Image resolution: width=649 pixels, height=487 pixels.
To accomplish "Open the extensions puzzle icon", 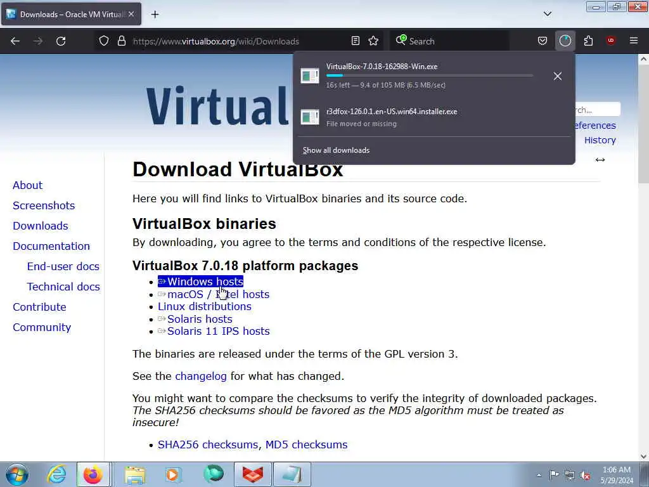I will pyautogui.click(x=588, y=41).
